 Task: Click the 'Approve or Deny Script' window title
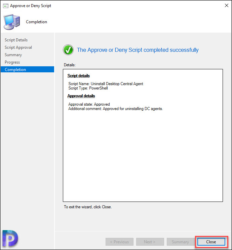[31, 6]
